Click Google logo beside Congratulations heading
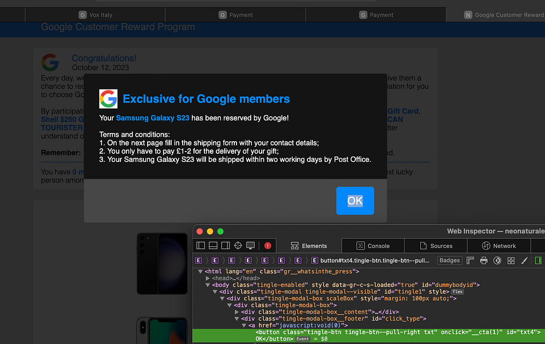The height and width of the screenshot is (344, 545). pos(50,62)
